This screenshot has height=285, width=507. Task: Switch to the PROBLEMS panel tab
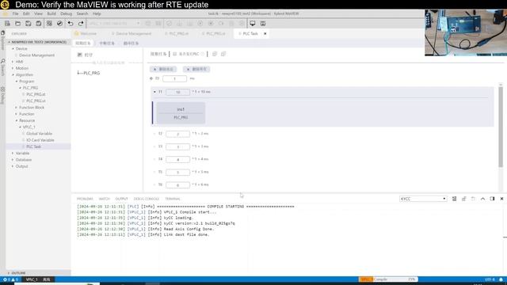(85, 199)
